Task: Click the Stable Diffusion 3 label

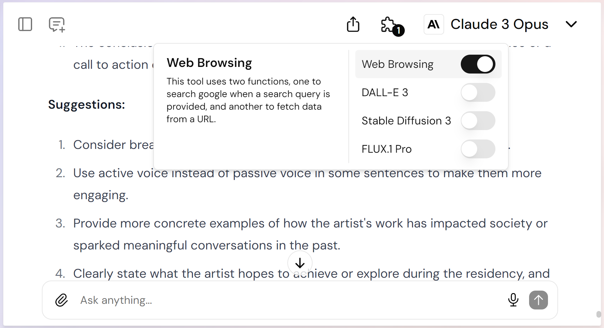Action: point(406,121)
